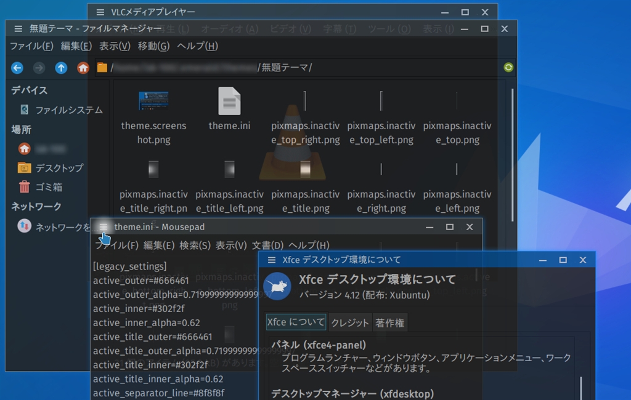
Task: Reload folder with green refresh icon
Action: coord(508,68)
